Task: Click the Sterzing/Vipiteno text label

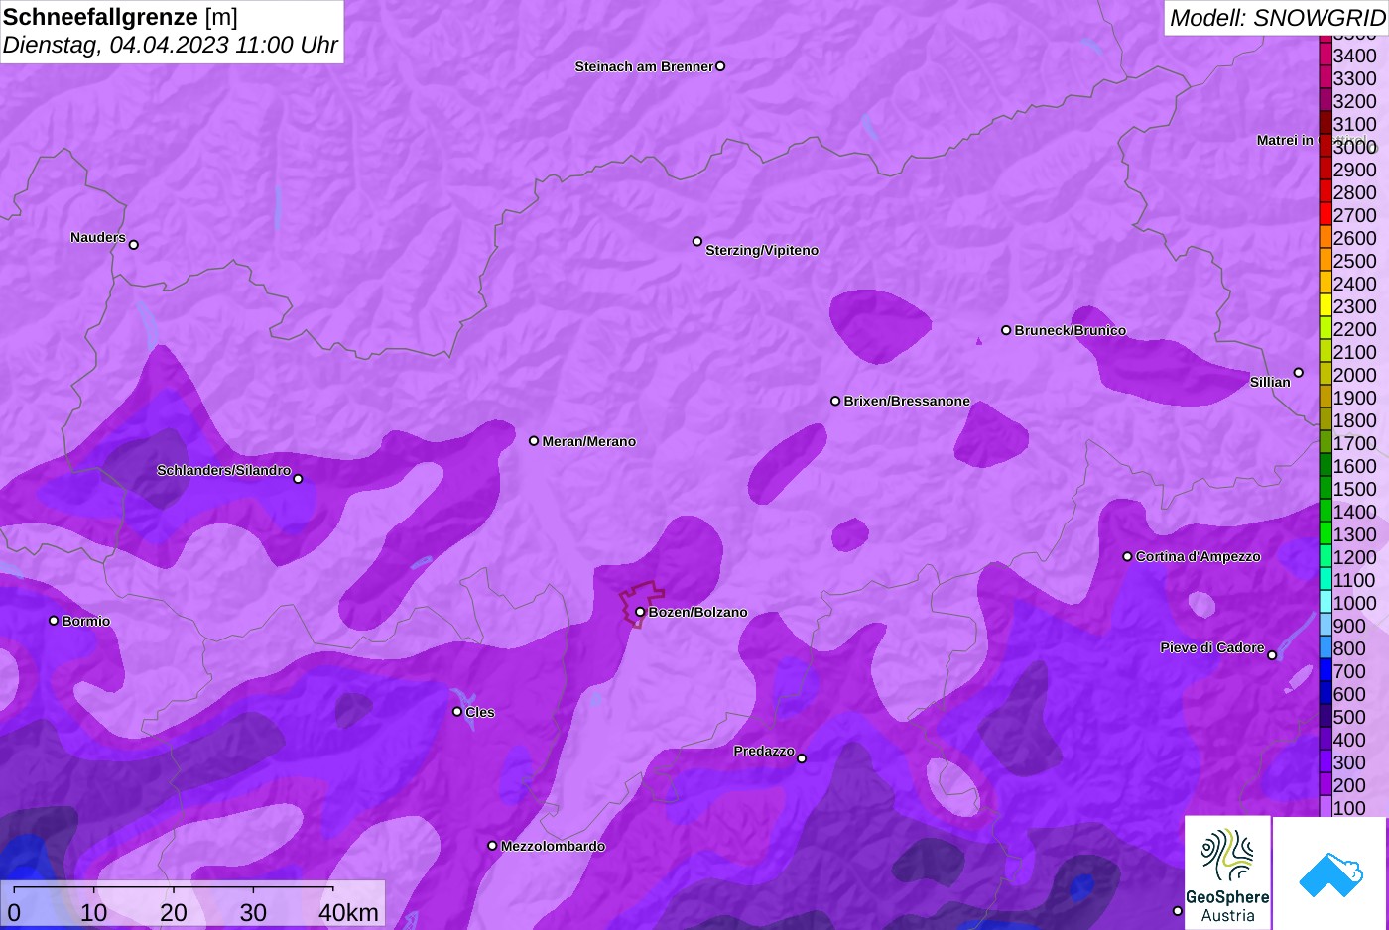Action: tap(762, 250)
